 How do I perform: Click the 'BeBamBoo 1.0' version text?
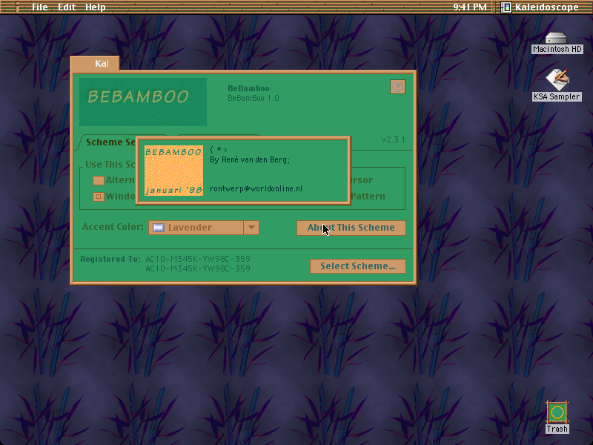click(x=254, y=99)
